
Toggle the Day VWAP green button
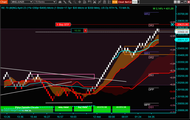click(x=83, y=109)
